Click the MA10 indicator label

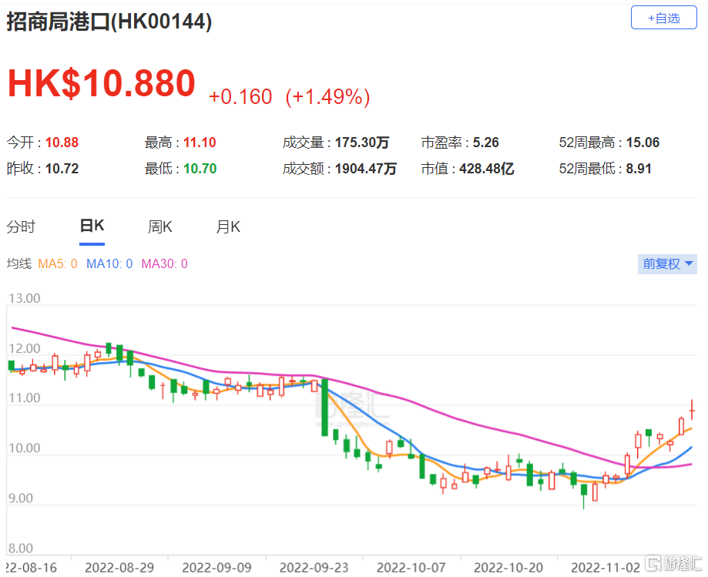tap(109, 263)
